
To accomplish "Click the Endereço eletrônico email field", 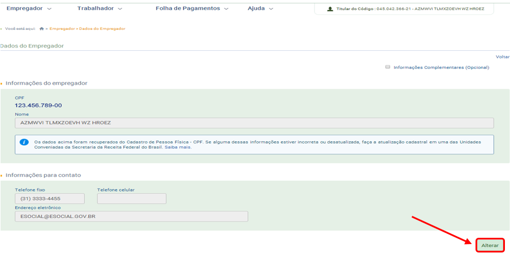I will click(131, 216).
